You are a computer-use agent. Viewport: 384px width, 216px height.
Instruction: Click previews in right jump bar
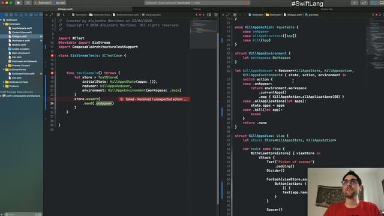point(312,14)
